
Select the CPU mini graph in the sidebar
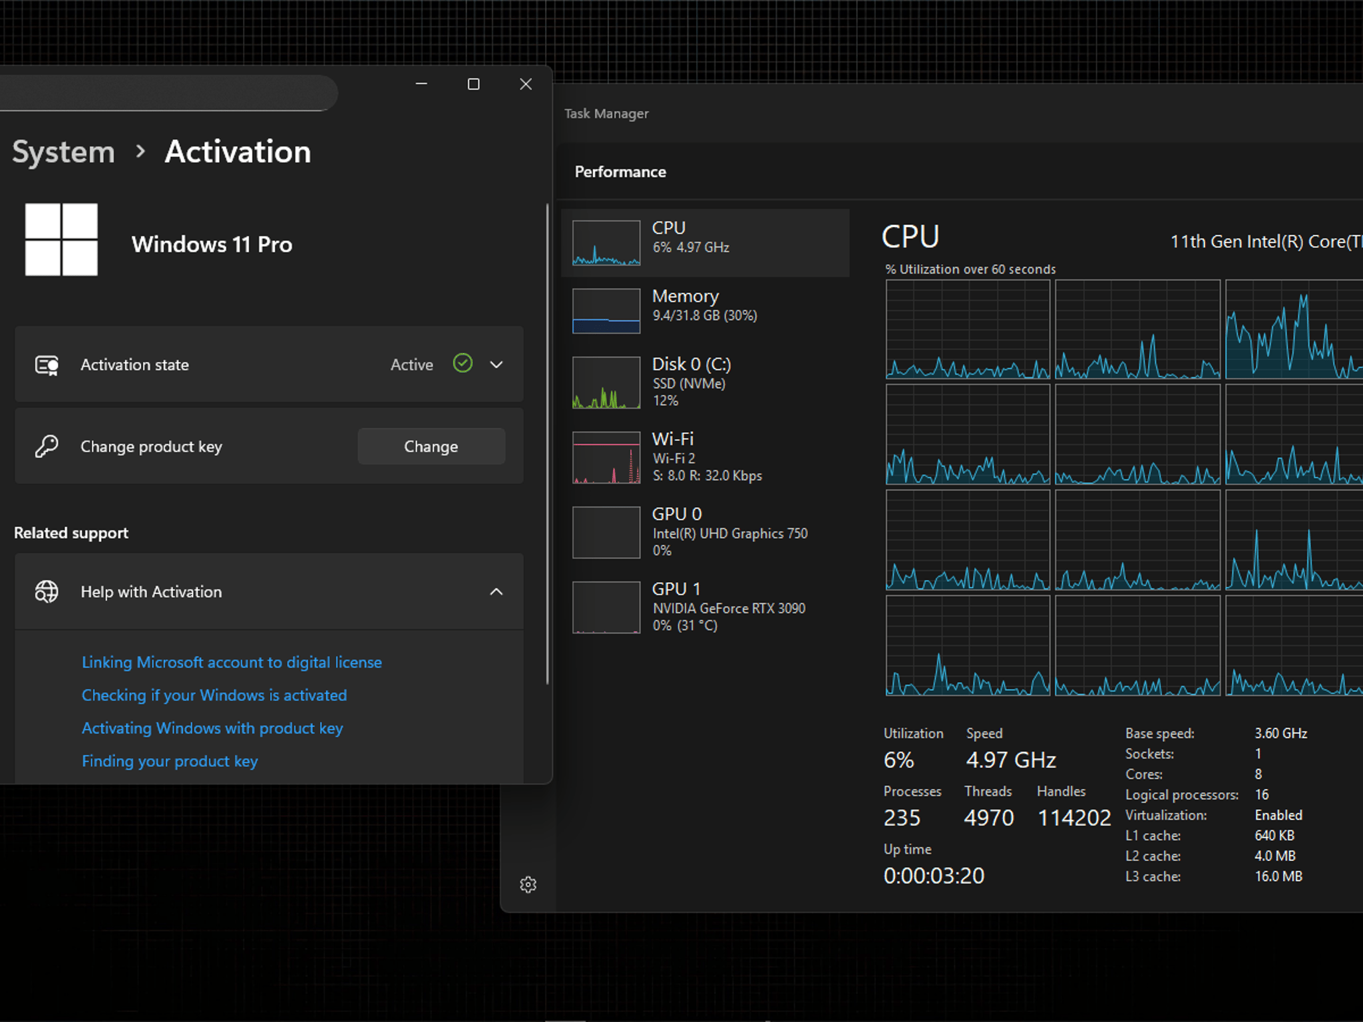pyautogui.click(x=606, y=243)
